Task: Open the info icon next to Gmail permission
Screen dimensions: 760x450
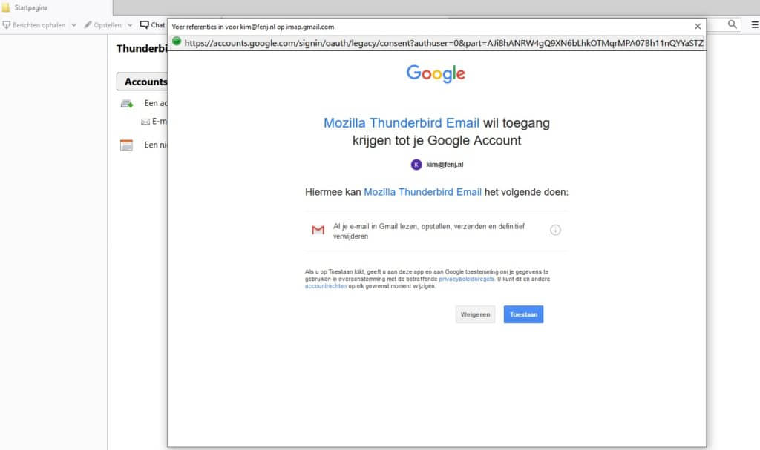Action: coord(555,230)
